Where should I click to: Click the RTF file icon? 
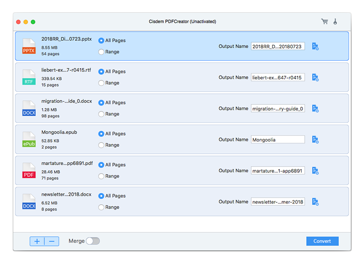pos(29,77)
